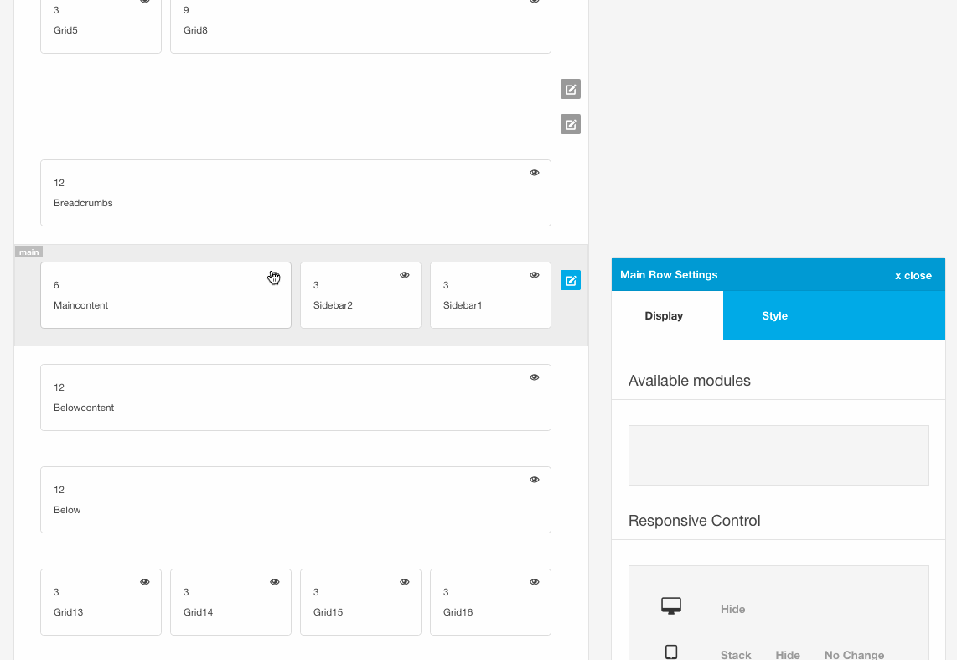Click the gray 'main' row label tag

(28, 252)
